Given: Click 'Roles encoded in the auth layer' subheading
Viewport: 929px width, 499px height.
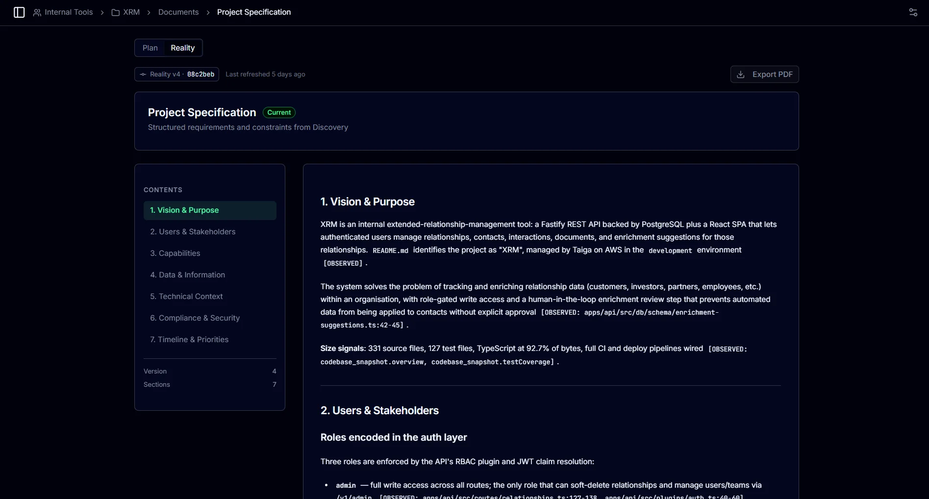Looking at the screenshot, I should coord(394,437).
